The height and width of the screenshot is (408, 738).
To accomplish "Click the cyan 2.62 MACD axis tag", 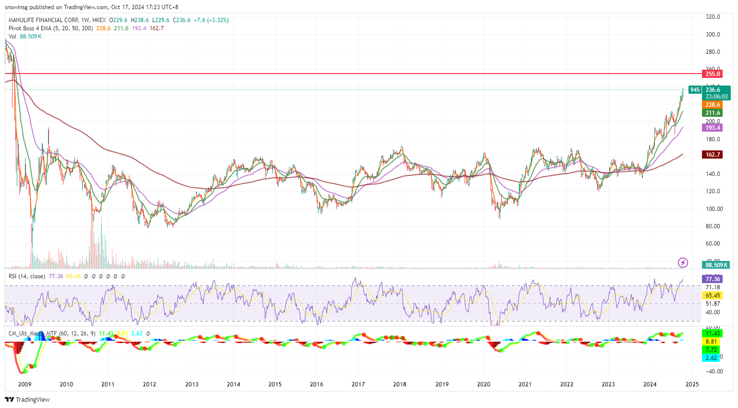I will pos(711,358).
